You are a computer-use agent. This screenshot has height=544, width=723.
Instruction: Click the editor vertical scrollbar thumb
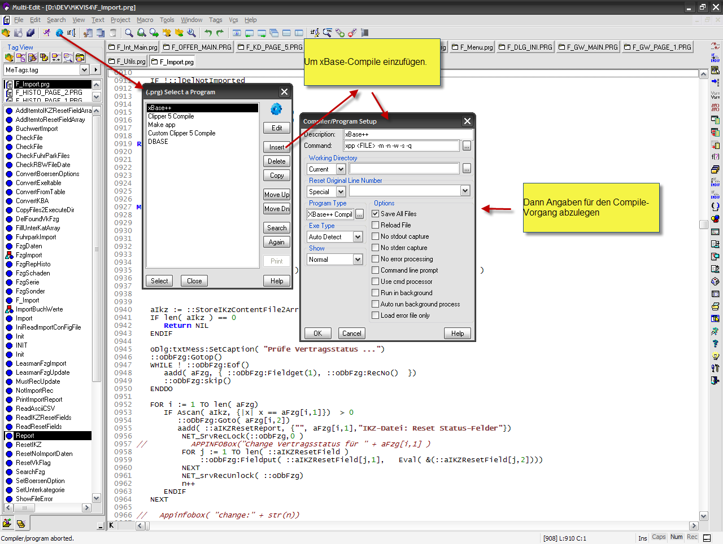tap(703, 225)
